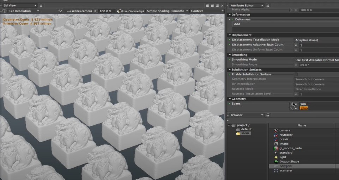
Task: Open the Context menu dropdown
Action: pos(207,11)
